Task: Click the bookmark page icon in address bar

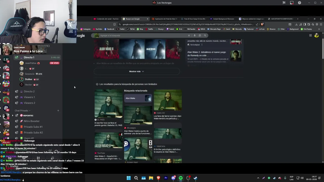Action: [114, 24]
